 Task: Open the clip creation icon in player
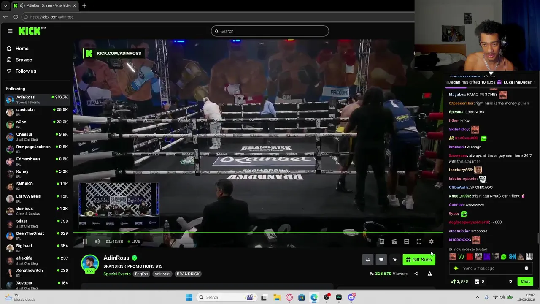point(394,242)
